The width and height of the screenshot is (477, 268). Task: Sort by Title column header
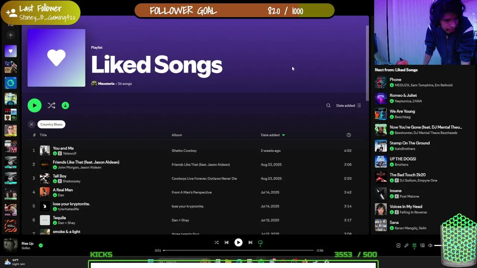[43, 135]
